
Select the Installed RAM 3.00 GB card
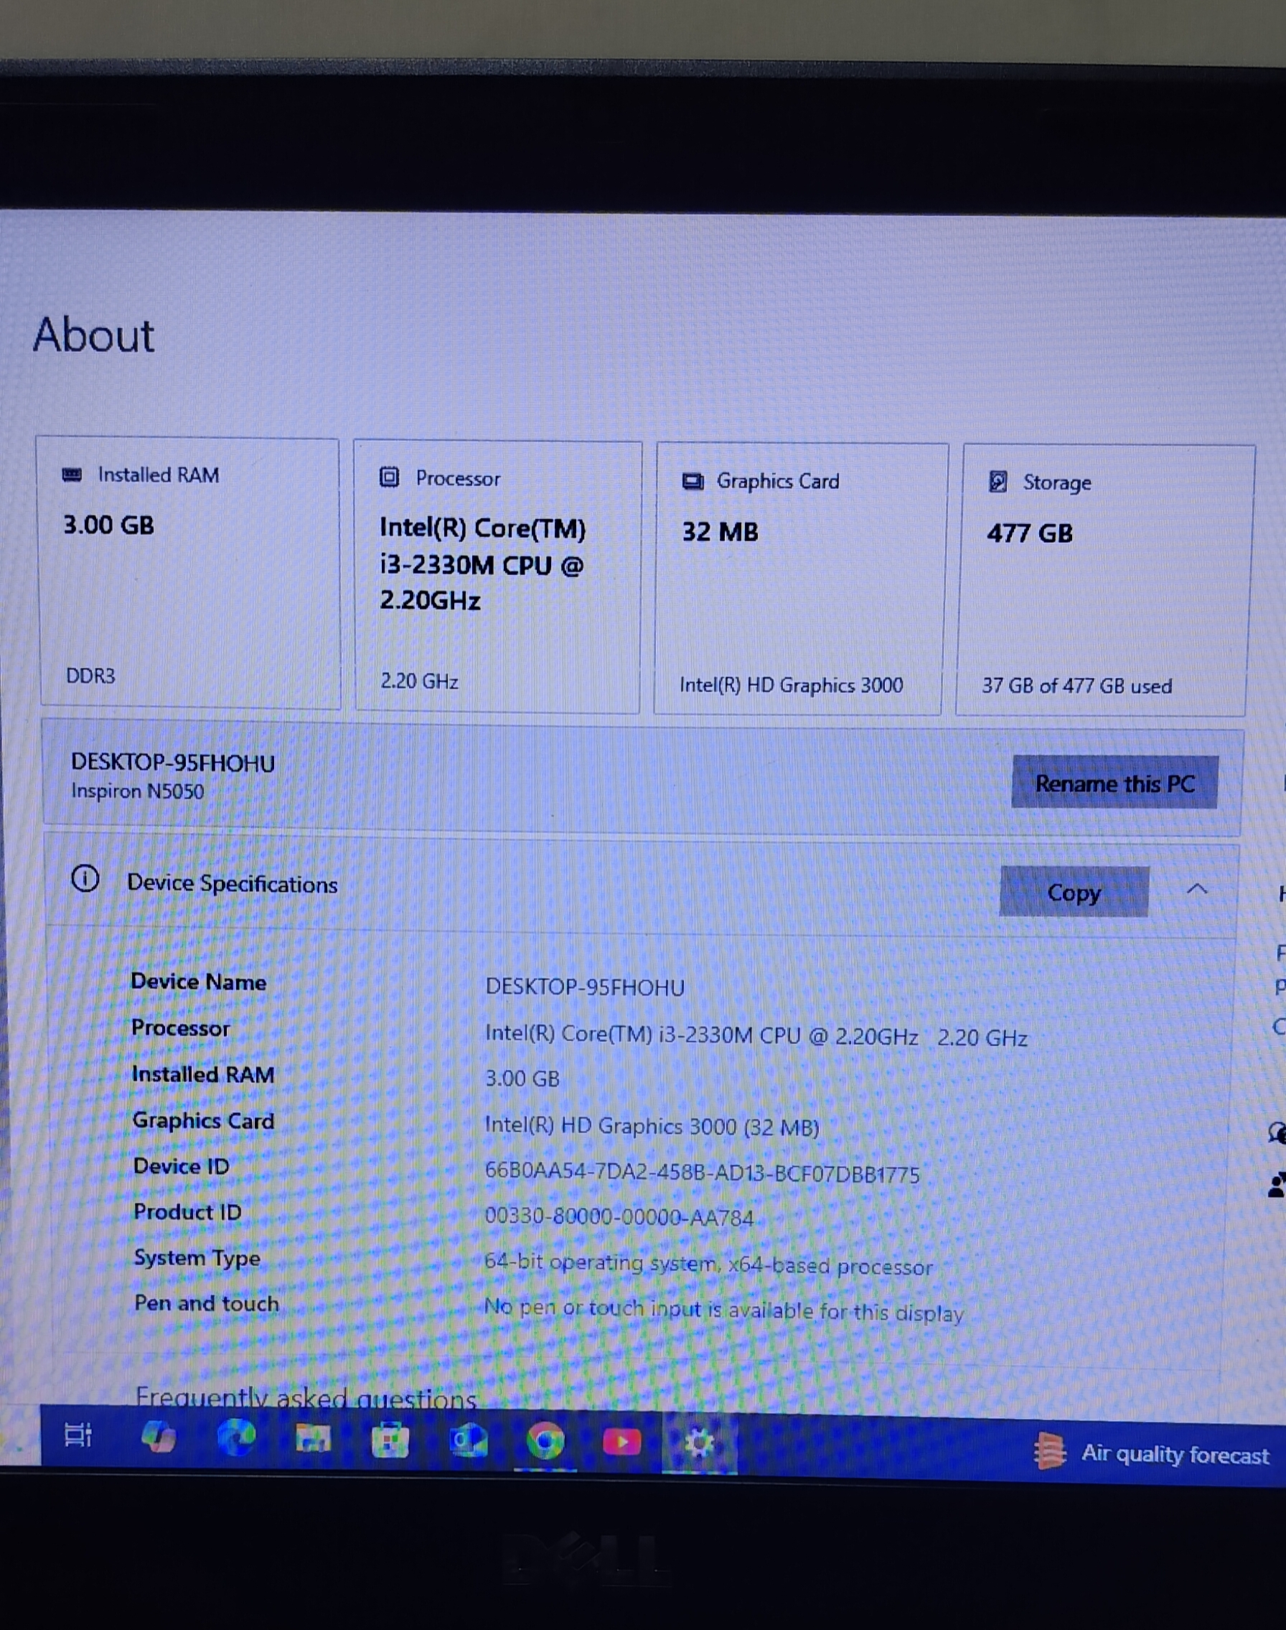click(189, 573)
